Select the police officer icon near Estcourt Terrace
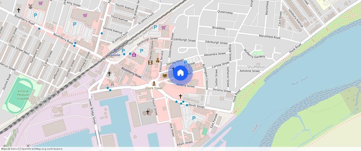The height and width of the screenshot is (151, 361). click(x=158, y=60)
